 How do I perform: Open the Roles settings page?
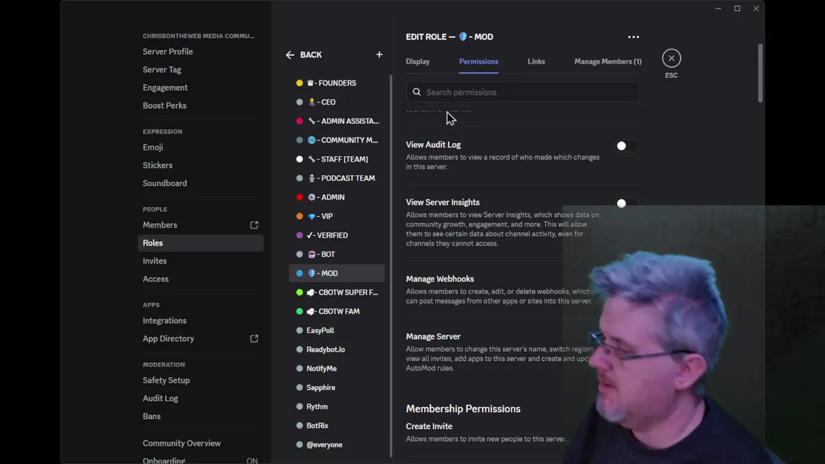[x=200, y=243]
